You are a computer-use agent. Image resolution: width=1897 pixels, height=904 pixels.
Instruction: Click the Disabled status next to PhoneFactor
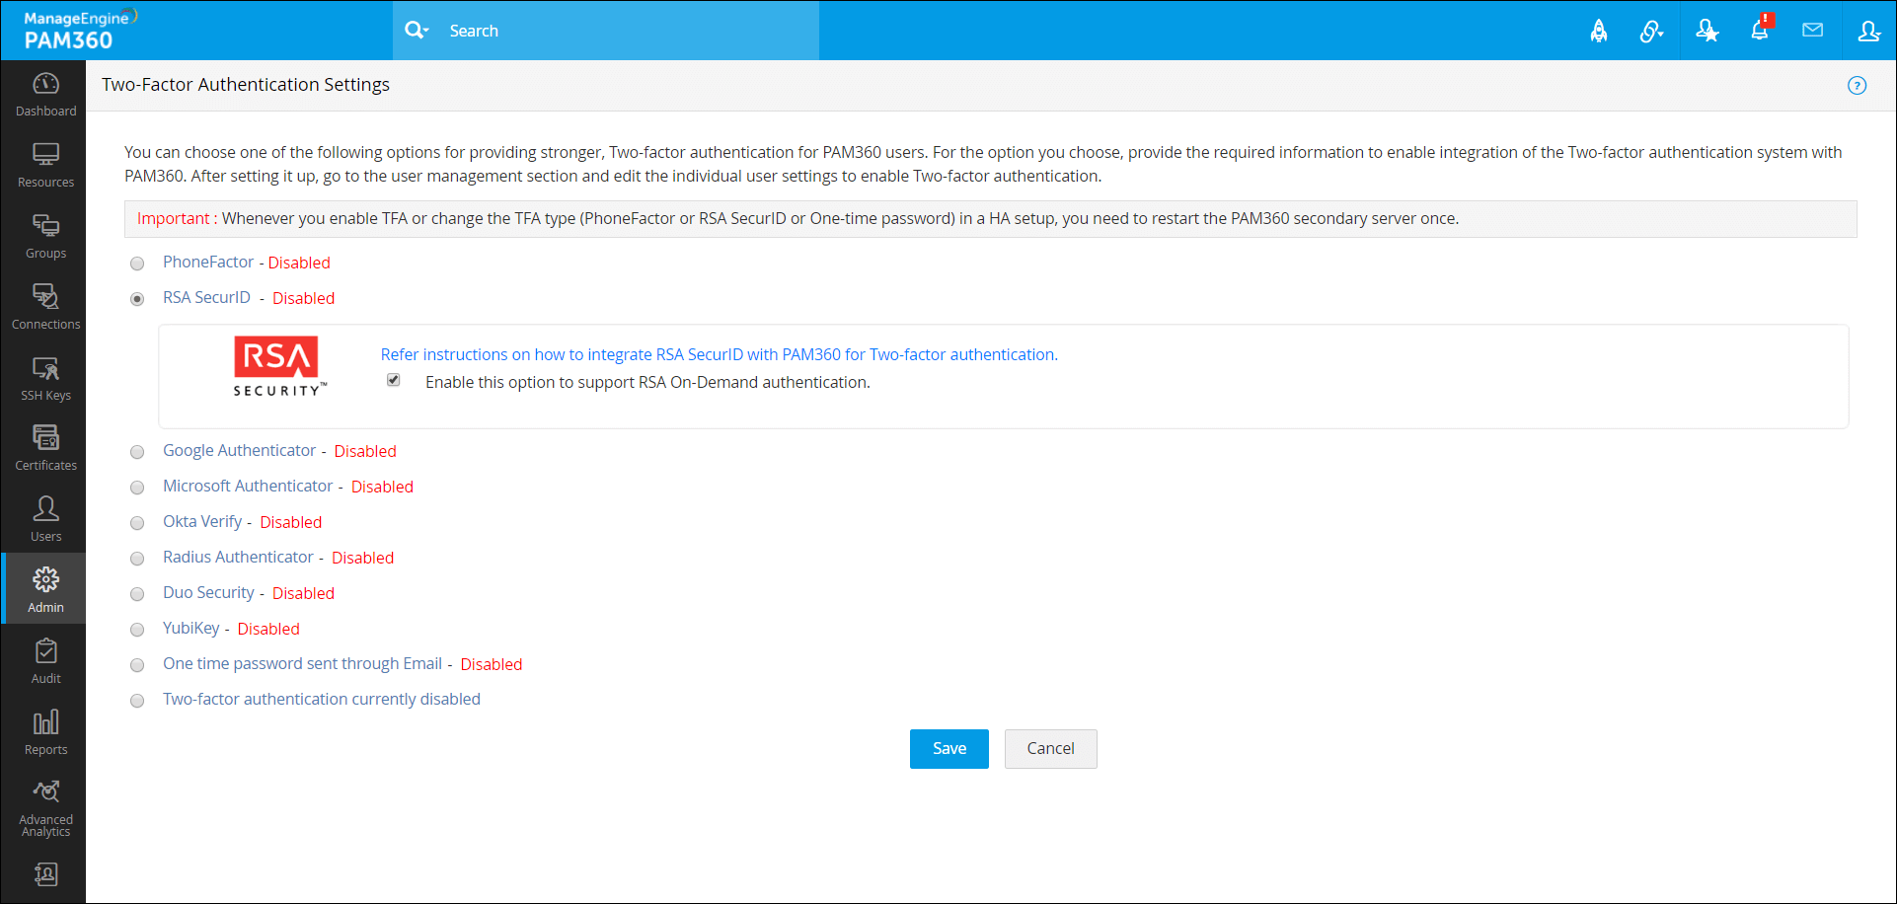[299, 263]
